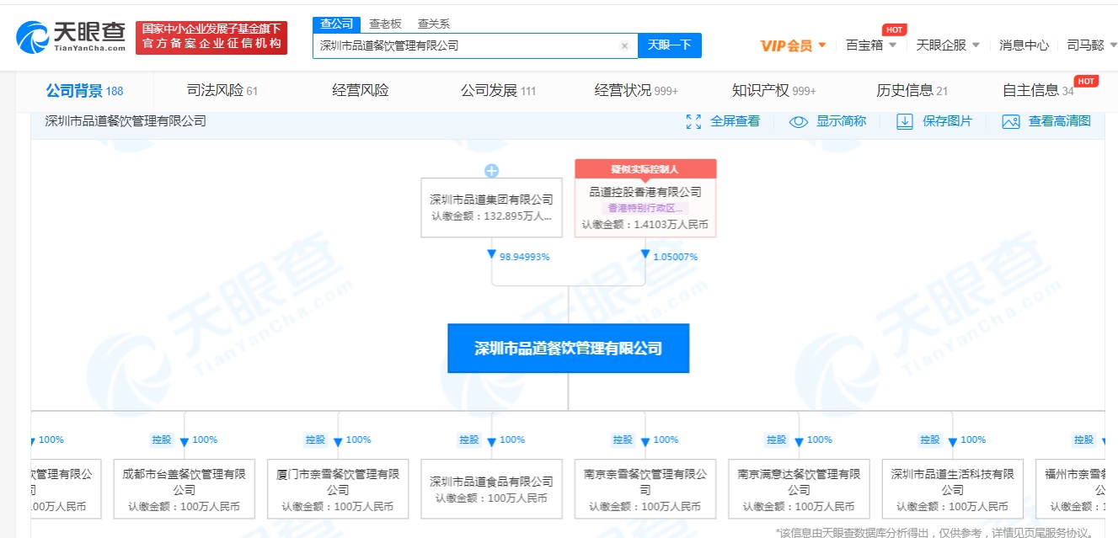Open the 知识产权 section tab
1118x538 pixels.
point(774,91)
